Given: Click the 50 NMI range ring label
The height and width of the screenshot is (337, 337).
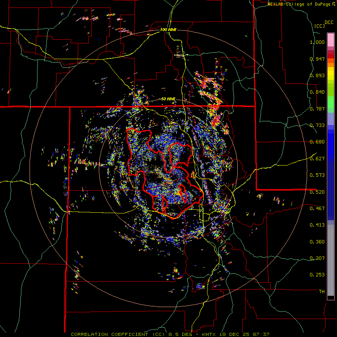Looking at the screenshot, I should point(168,99).
